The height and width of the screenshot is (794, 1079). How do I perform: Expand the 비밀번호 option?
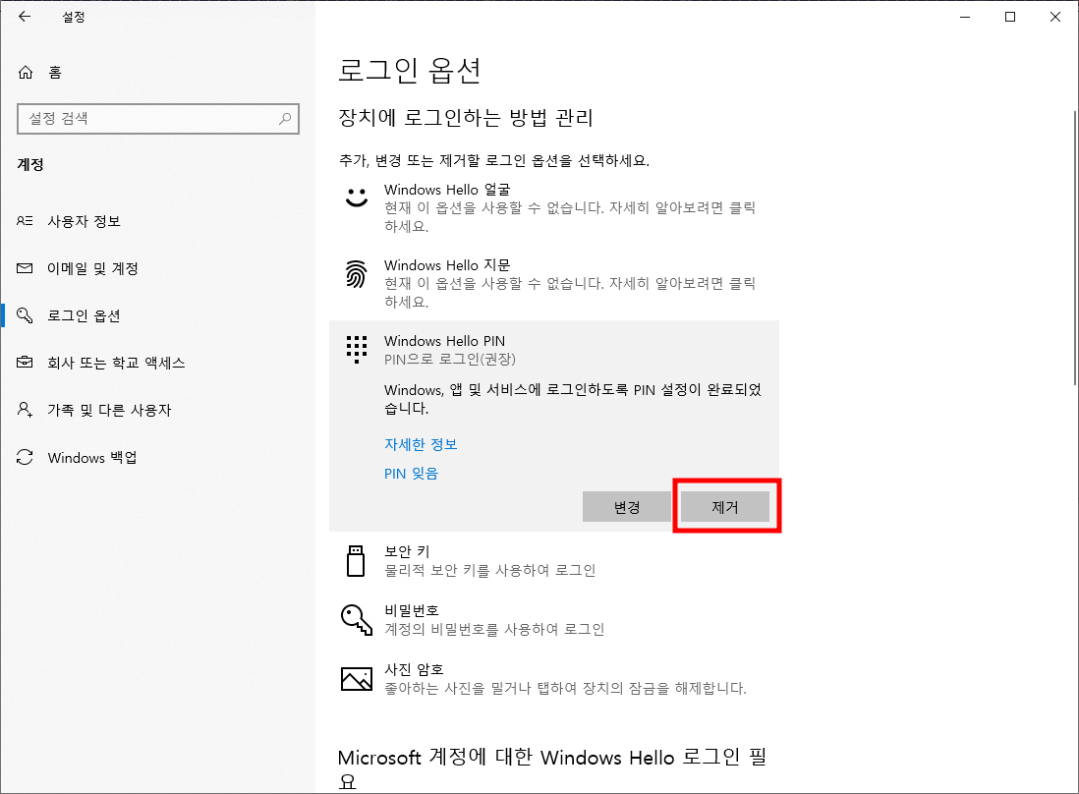click(x=554, y=620)
